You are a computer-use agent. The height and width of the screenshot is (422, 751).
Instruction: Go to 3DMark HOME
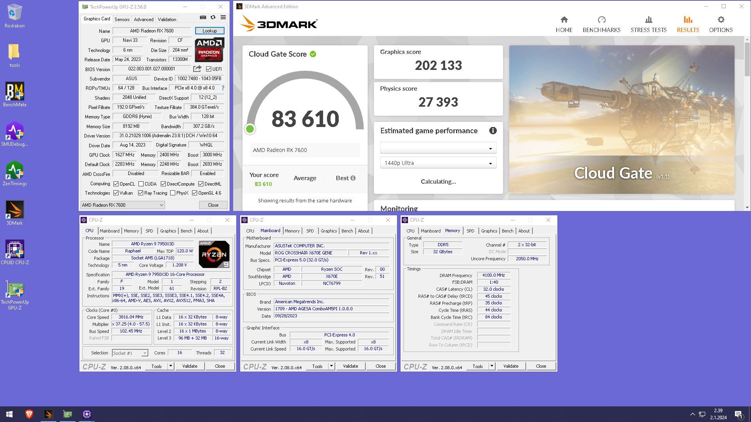click(x=564, y=24)
